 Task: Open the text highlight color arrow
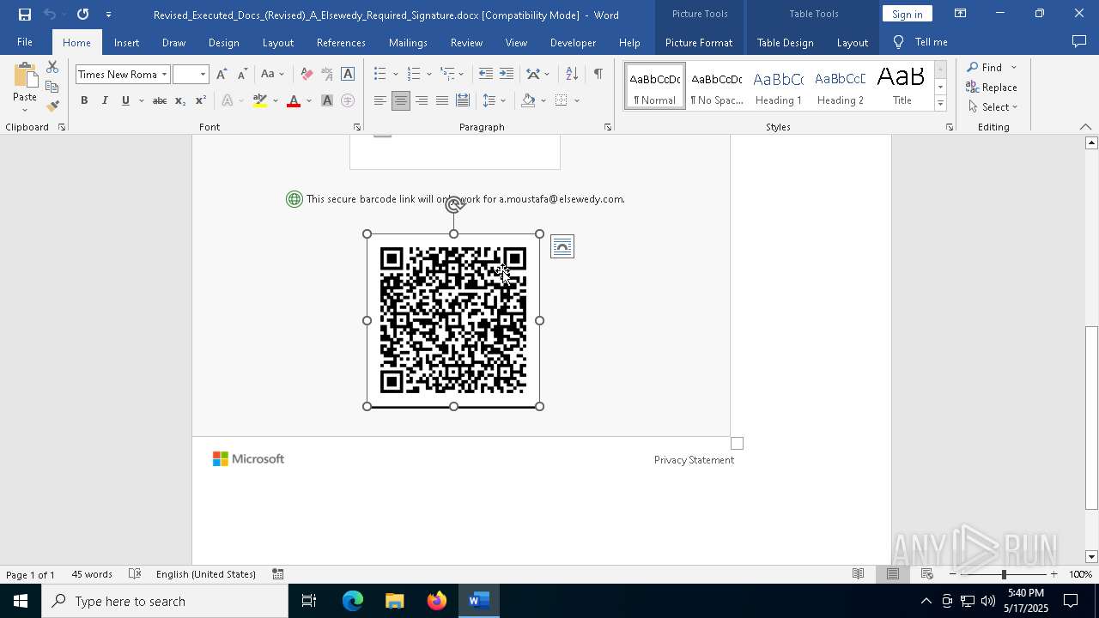(275, 100)
